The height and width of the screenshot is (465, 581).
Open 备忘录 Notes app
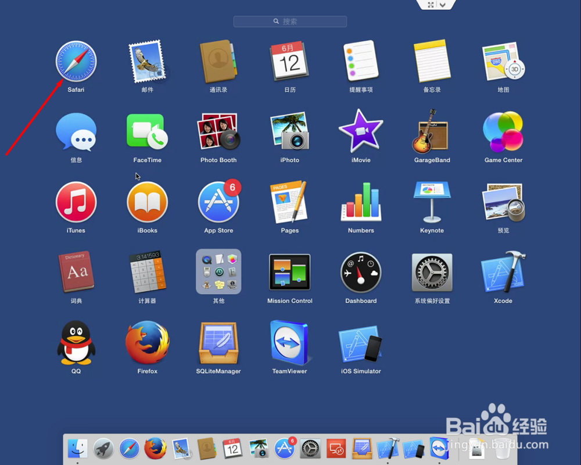432,62
